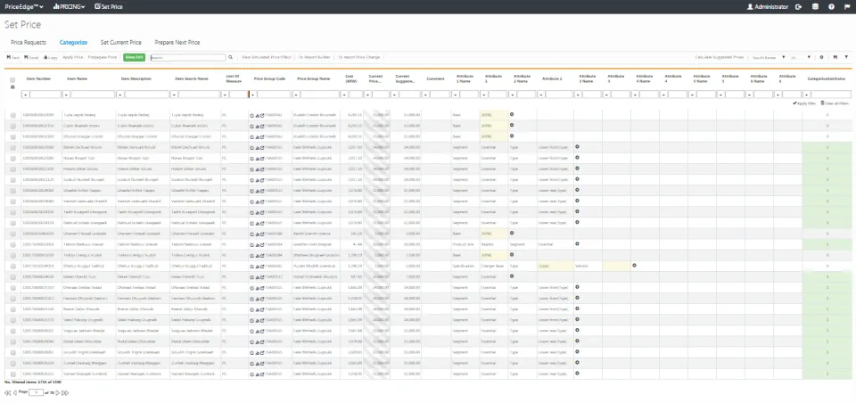The image size is (856, 403).
Task: Open external link icon in first row
Action: click(262, 115)
